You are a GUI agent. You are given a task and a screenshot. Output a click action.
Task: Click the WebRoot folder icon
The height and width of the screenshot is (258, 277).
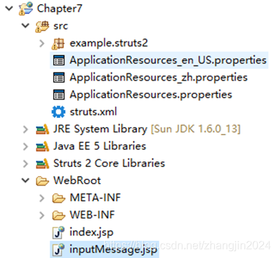[42, 181]
